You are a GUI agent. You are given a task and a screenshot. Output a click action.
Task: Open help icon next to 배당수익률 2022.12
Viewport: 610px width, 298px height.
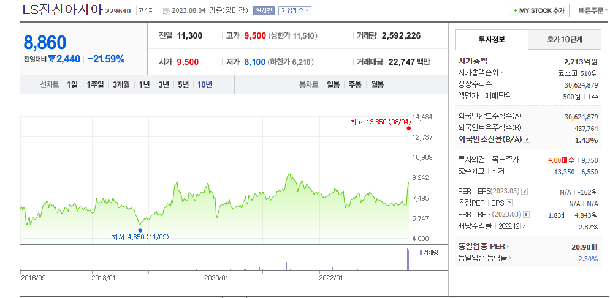pos(524,226)
